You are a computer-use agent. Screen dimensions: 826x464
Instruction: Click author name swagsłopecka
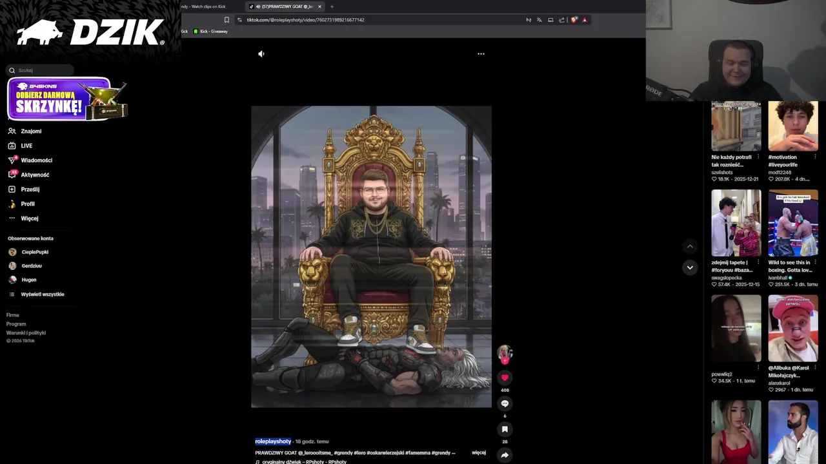click(x=727, y=278)
